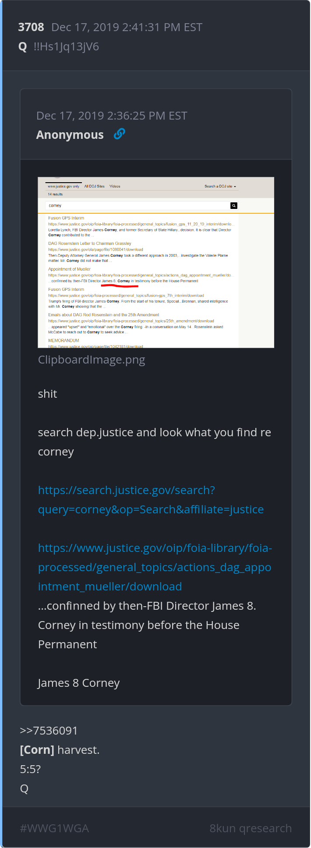The image size is (311, 848).
Task: Select the 'Videos' tab in the image
Action: pyautogui.click(x=115, y=186)
